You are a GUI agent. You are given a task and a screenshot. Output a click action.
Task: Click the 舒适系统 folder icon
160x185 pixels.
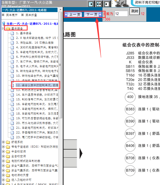pyautogui.click(x=8, y=142)
